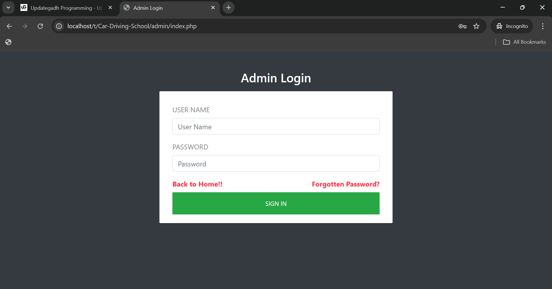Open the saved passwords key icon

[x=462, y=26]
